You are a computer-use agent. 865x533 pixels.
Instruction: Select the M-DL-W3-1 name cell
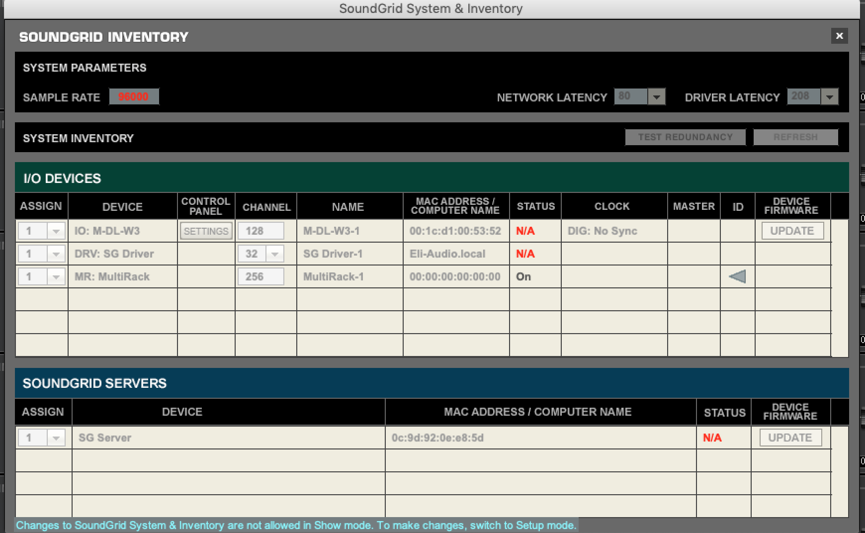[x=350, y=231]
